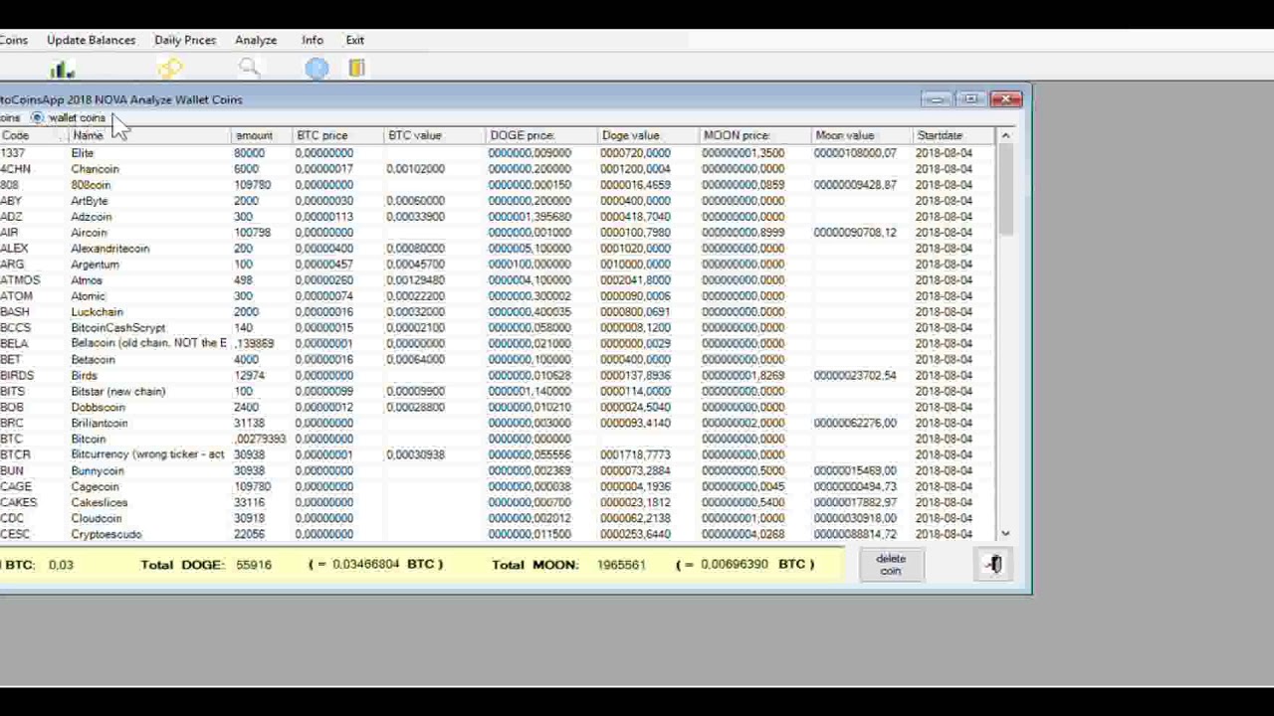The height and width of the screenshot is (716, 1274).
Task: Open the Info menu
Action: click(x=313, y=40)
